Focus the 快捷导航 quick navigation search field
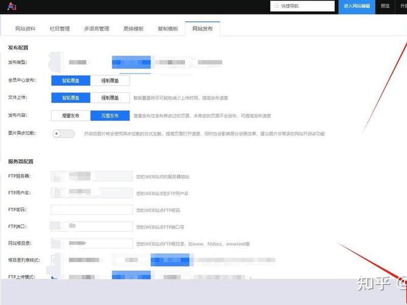This screenshot has width=407, height=305. [x=302, y=6]
